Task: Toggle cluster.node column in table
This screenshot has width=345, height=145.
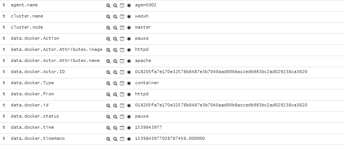Action: coord(122,28)
